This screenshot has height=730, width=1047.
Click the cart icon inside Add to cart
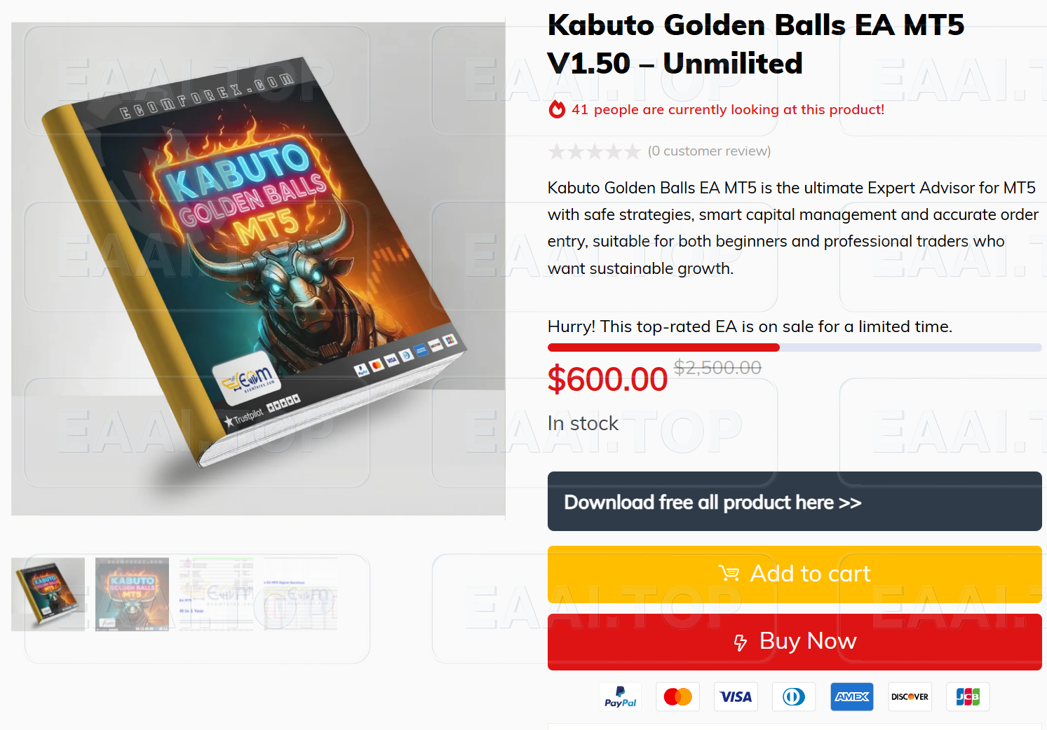point(729,574)
